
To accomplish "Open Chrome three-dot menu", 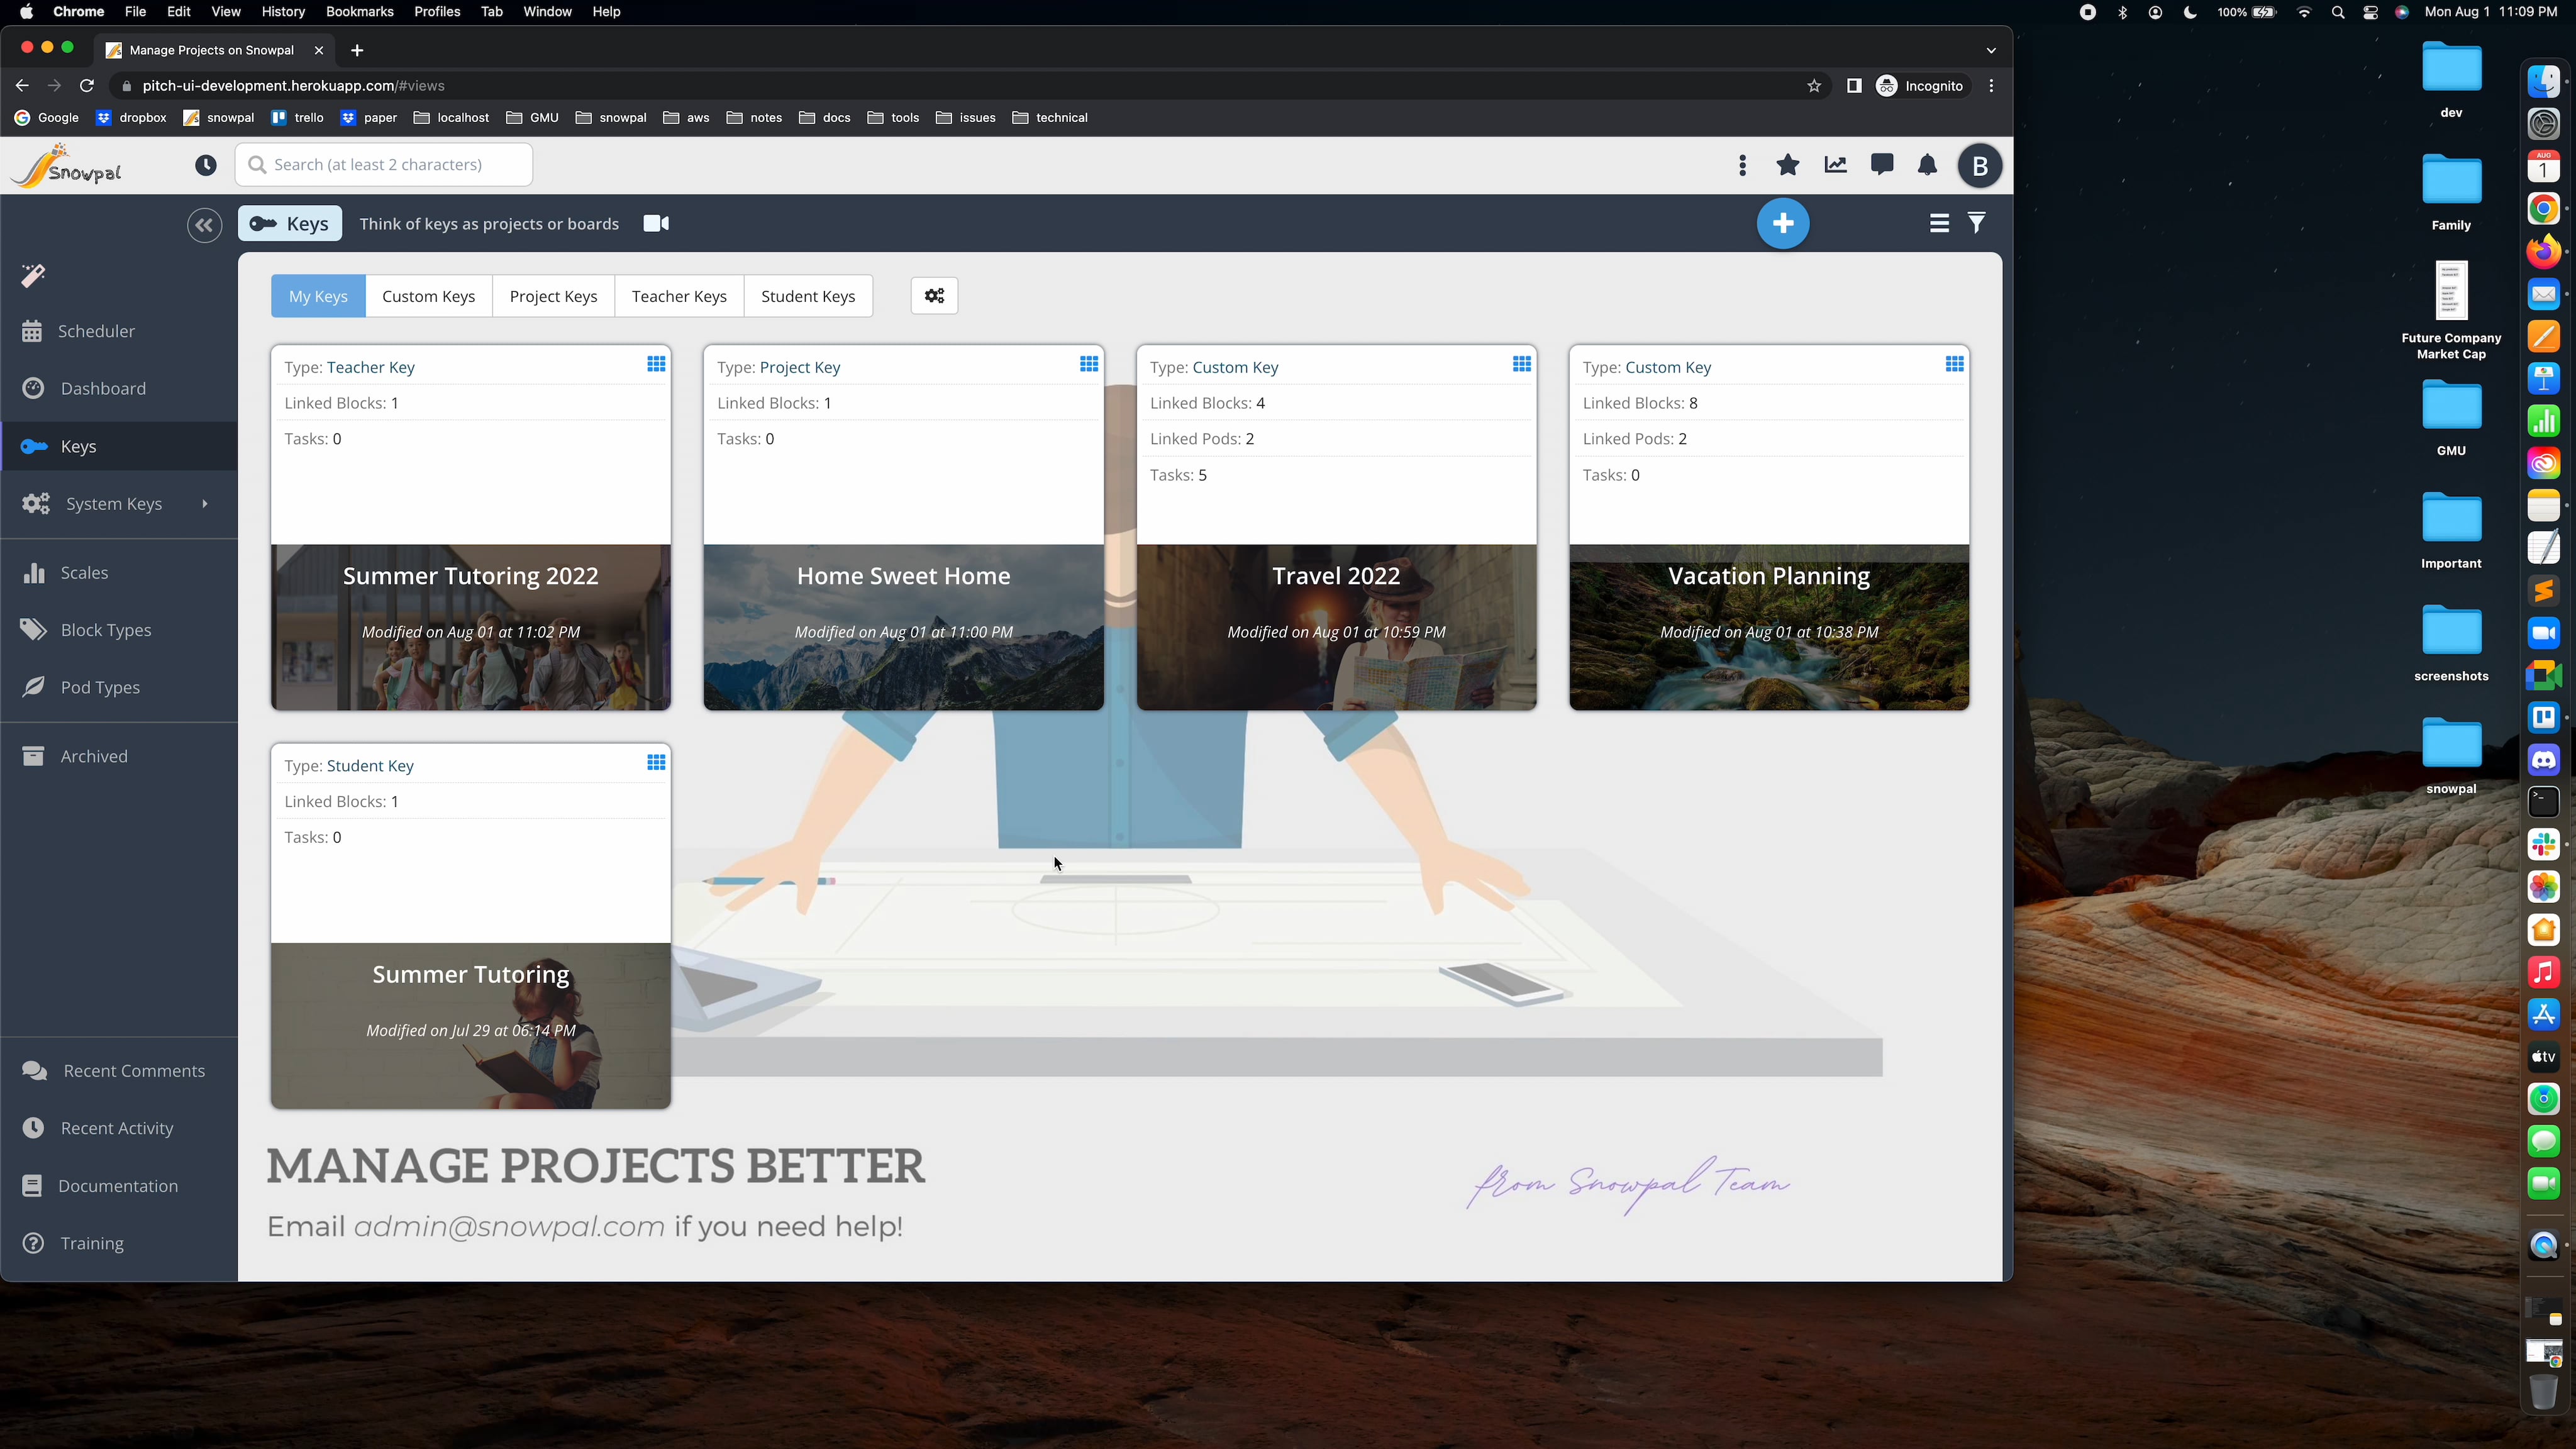I will click(x=1991, y=86).
